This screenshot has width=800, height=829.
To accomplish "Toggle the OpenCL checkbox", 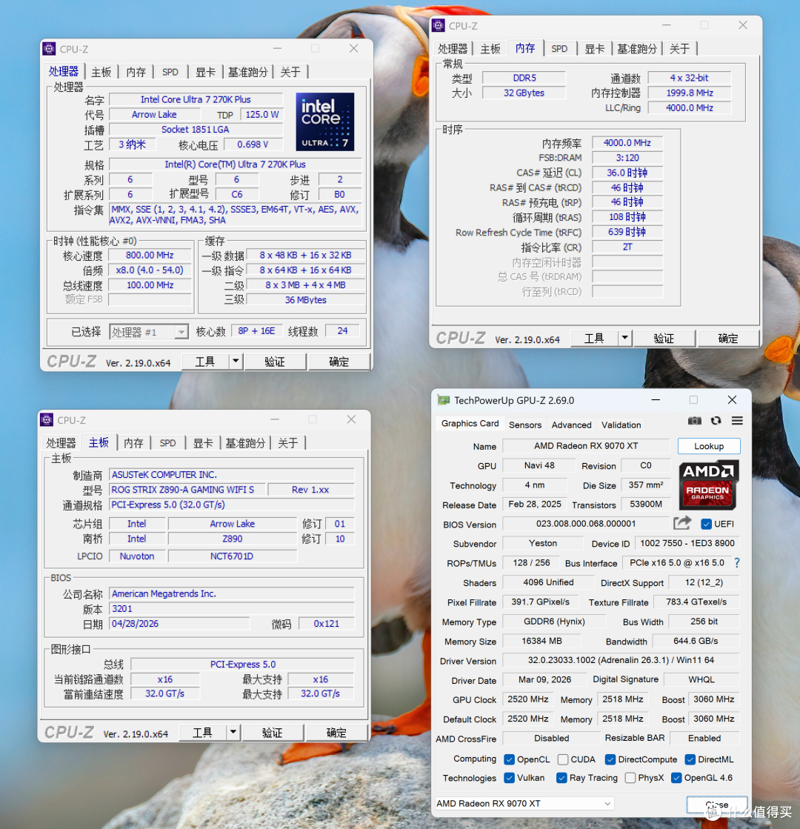I will [x=509, y=759].
